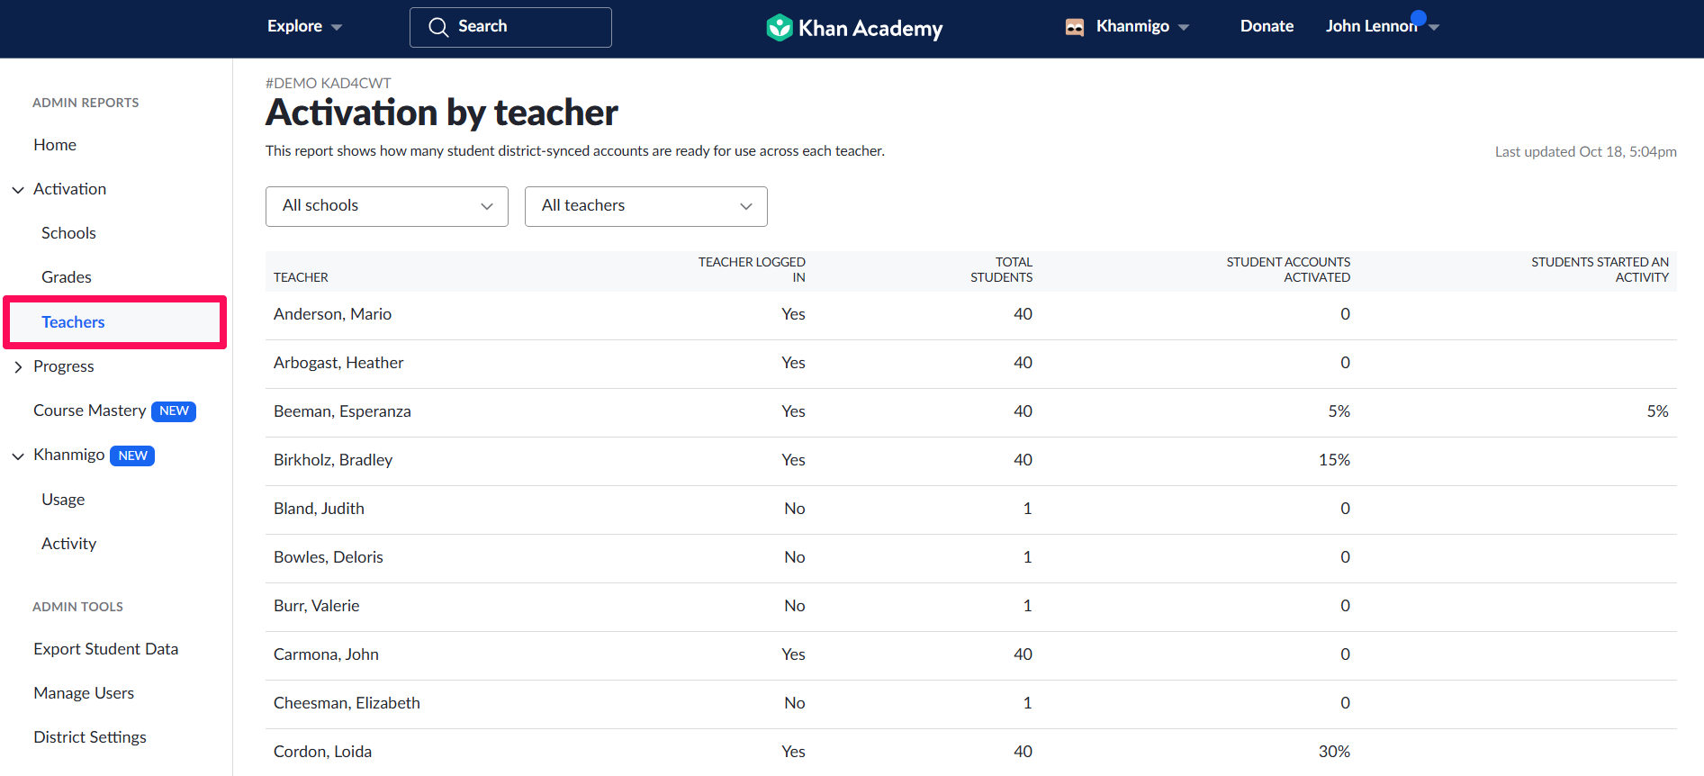
Task: Click the TEACHER LOGGED IN column header
Action: [752, 269]
